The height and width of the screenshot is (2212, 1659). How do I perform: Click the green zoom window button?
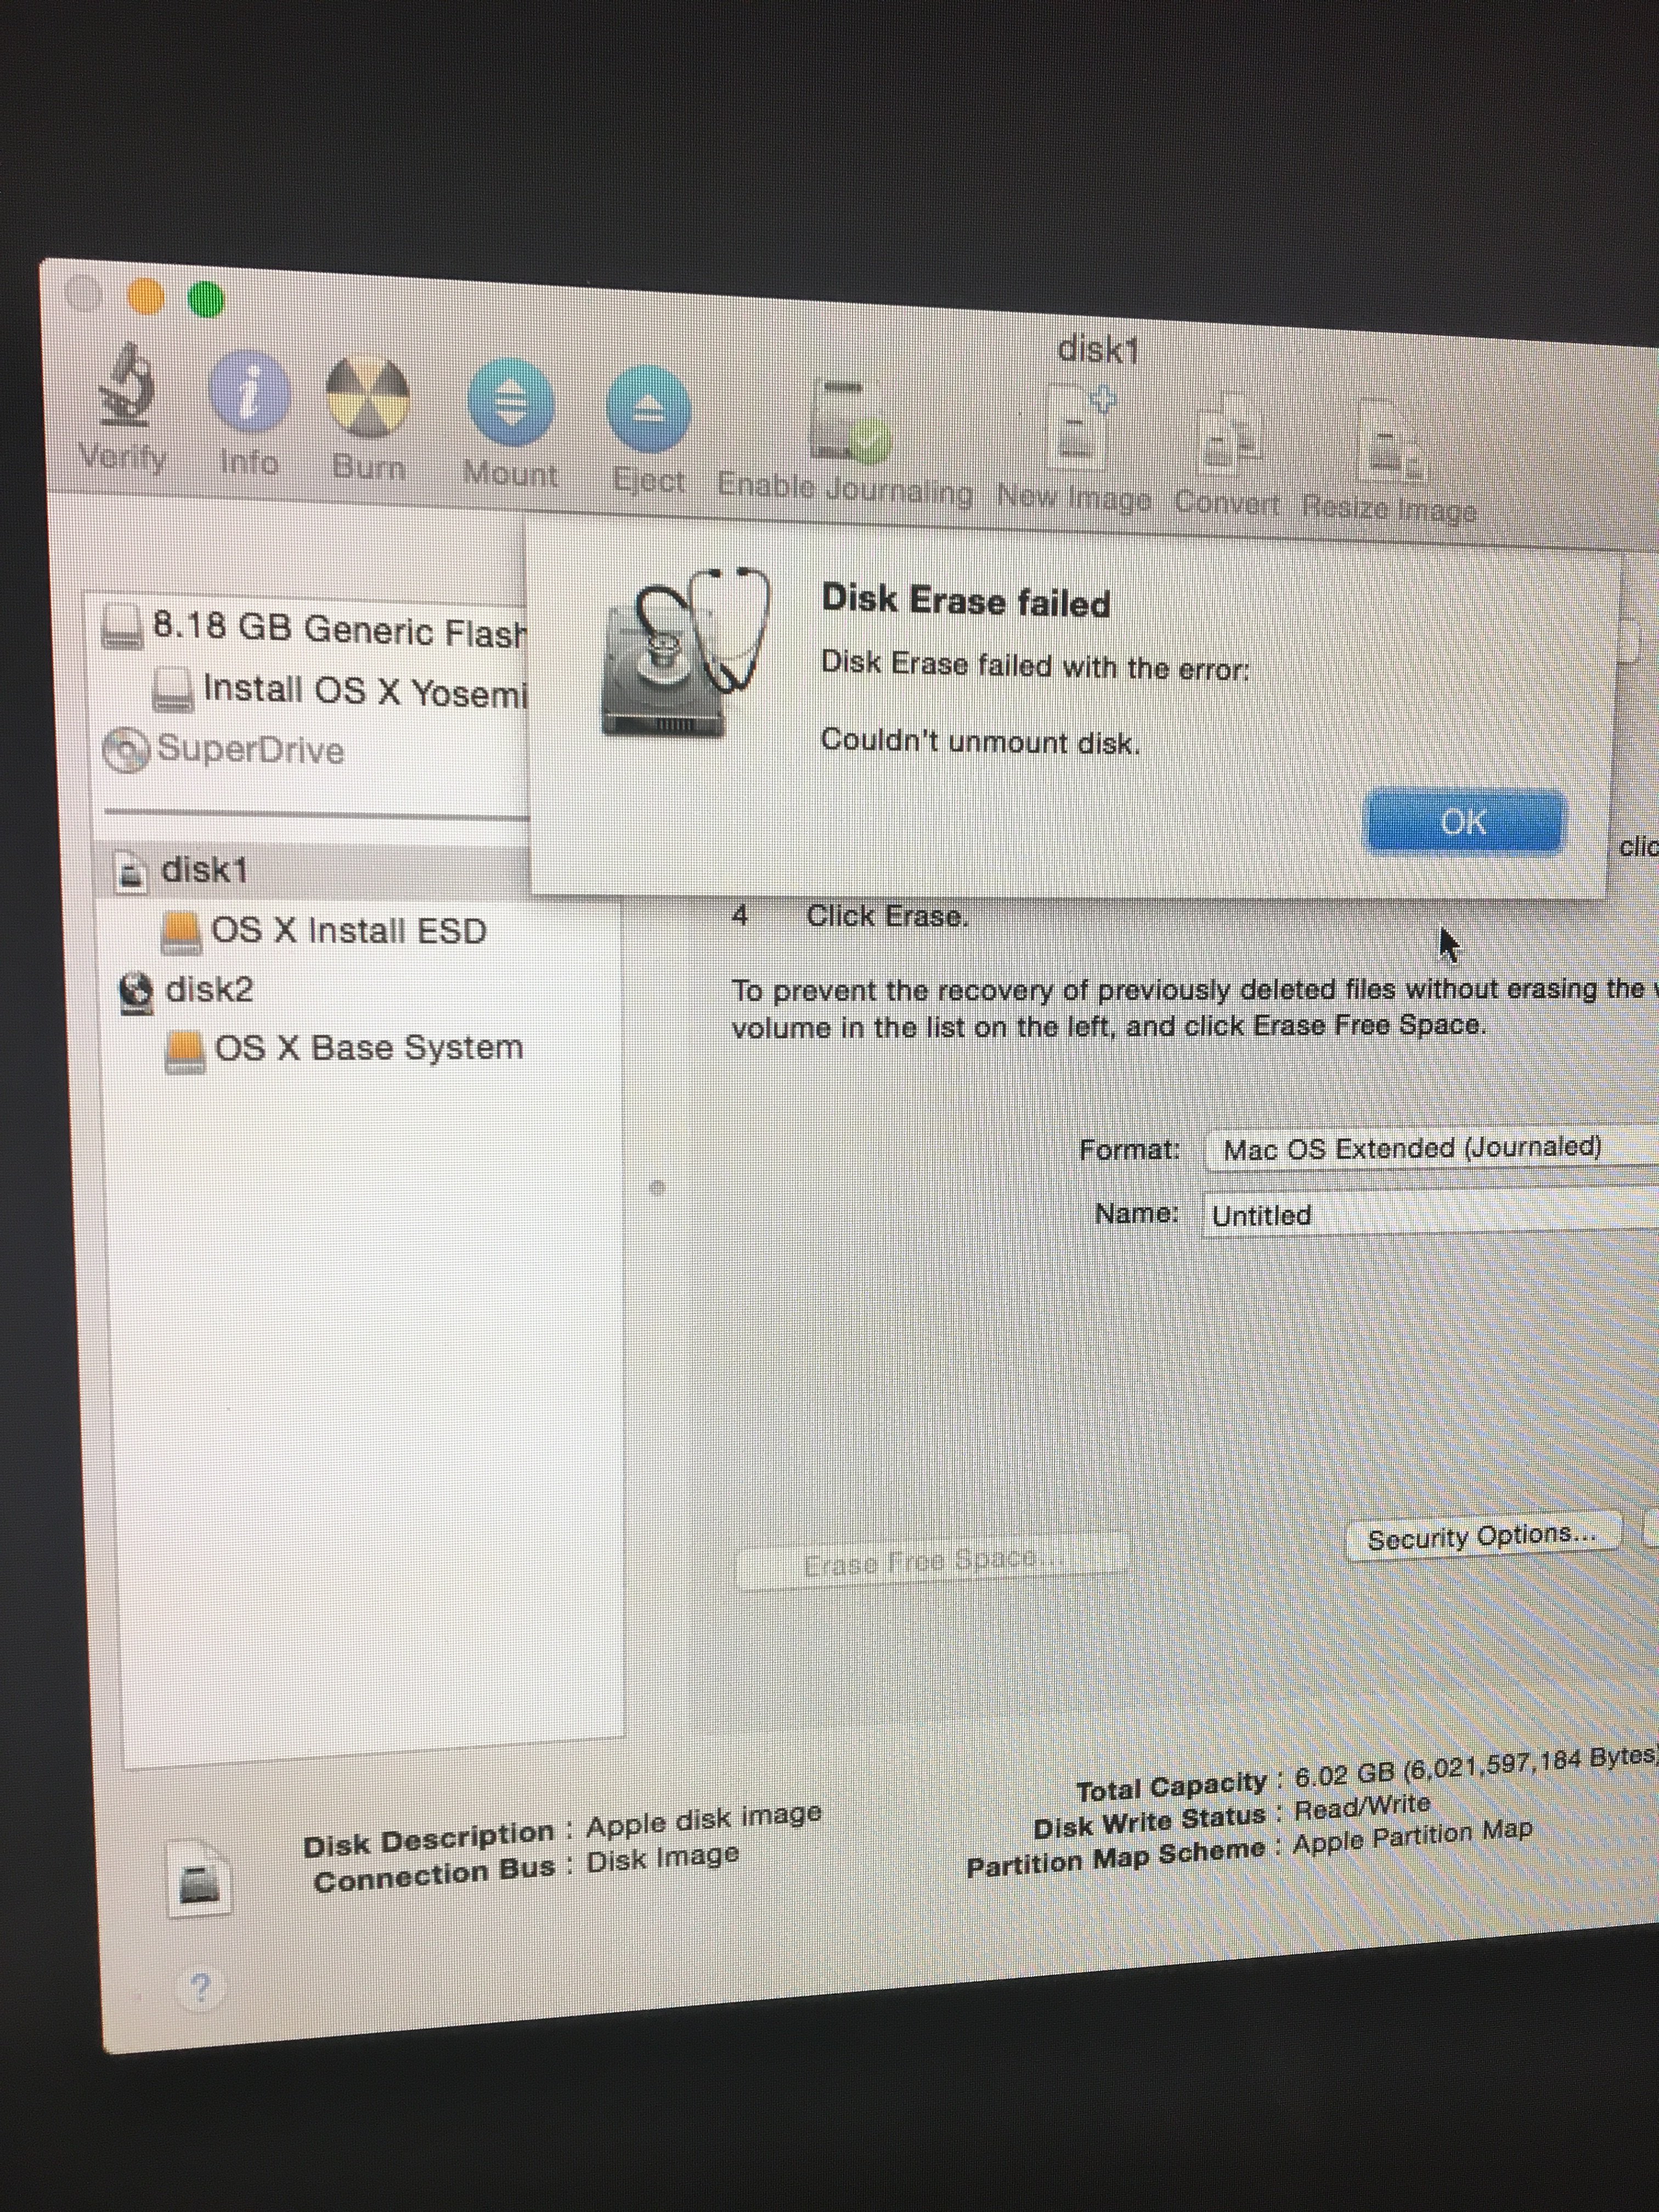(207, 299)
